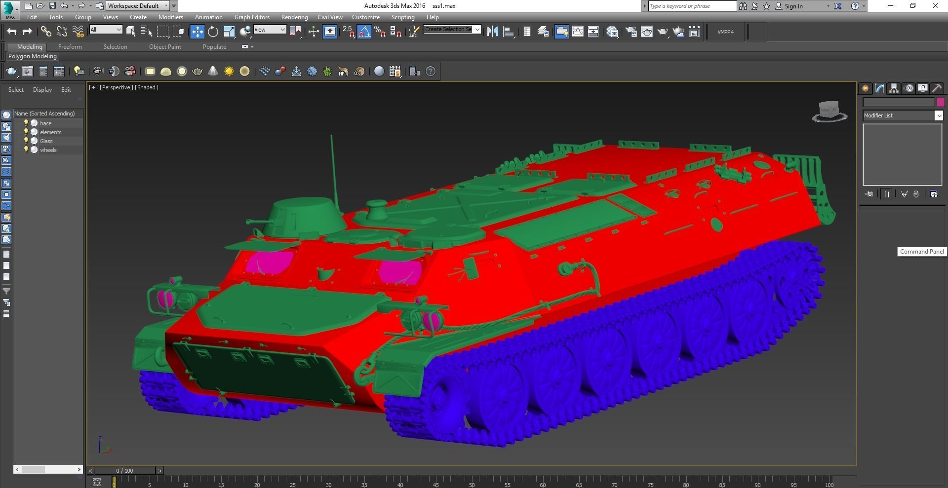
Task: Open the Workspace Default dropdown
Action: 138,6
